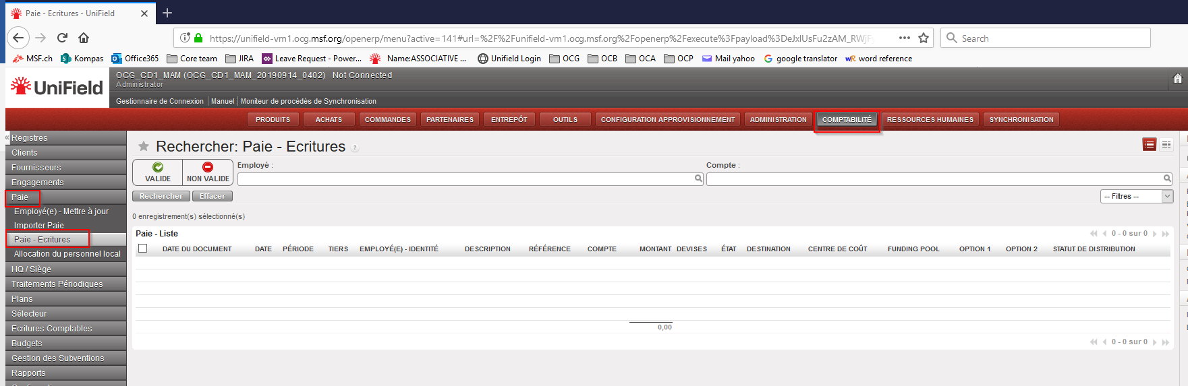Open the ACHATS top menu

click(x=329, y=119)
